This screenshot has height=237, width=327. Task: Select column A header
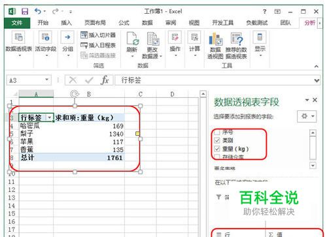tap(36, 94)
